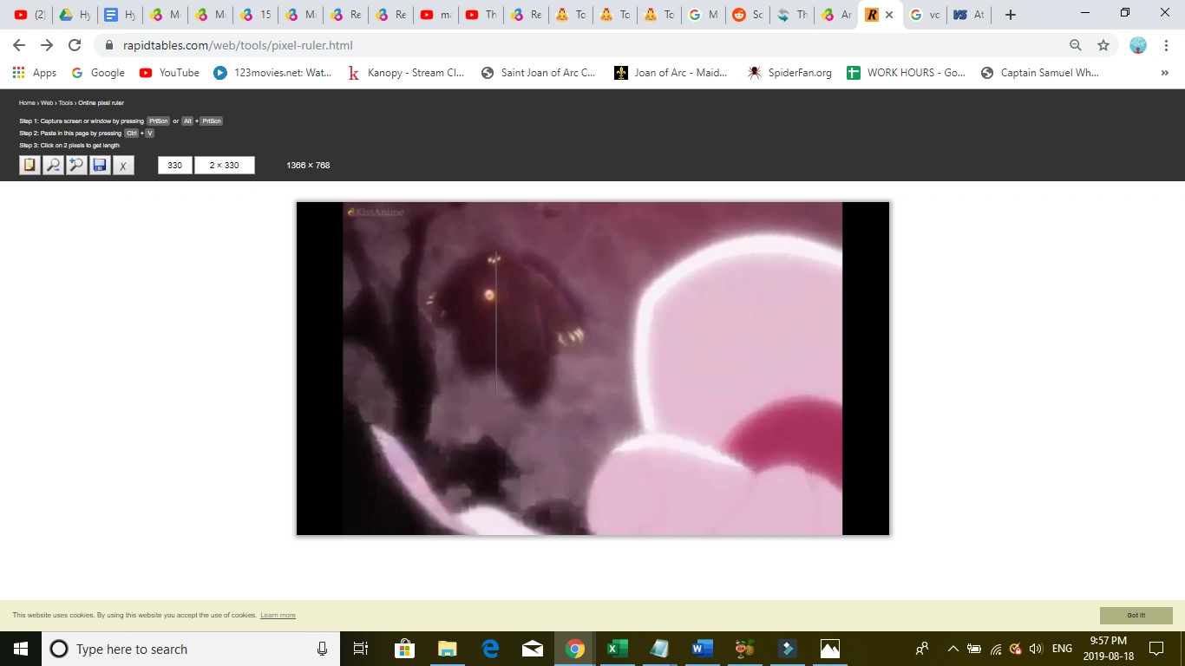
Task: Open the Captain Samuel Wh... bookmark
Action: [1040, 73]
